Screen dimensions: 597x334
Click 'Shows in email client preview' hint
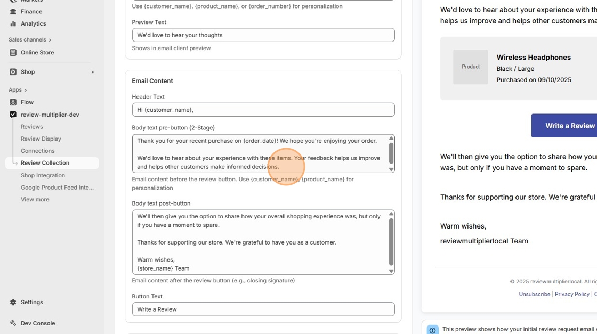171,48
